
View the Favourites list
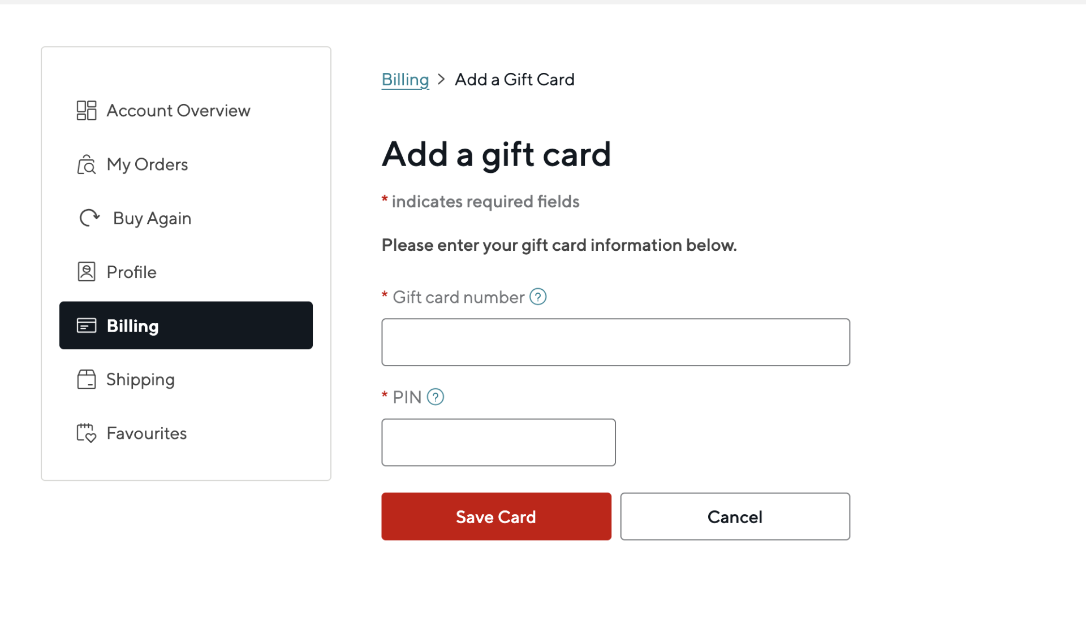point(146,433)
